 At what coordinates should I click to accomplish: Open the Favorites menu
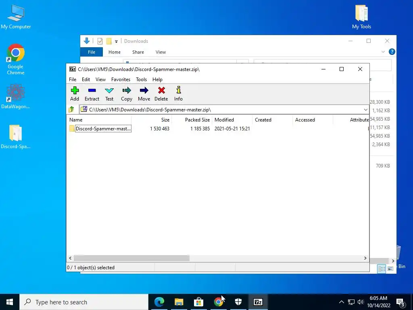(121, 80)
